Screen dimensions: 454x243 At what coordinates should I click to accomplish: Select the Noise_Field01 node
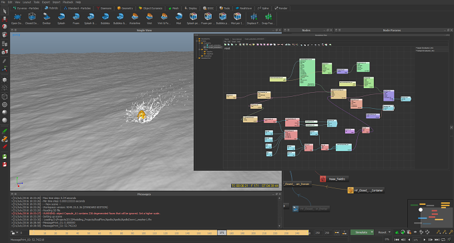334,179
